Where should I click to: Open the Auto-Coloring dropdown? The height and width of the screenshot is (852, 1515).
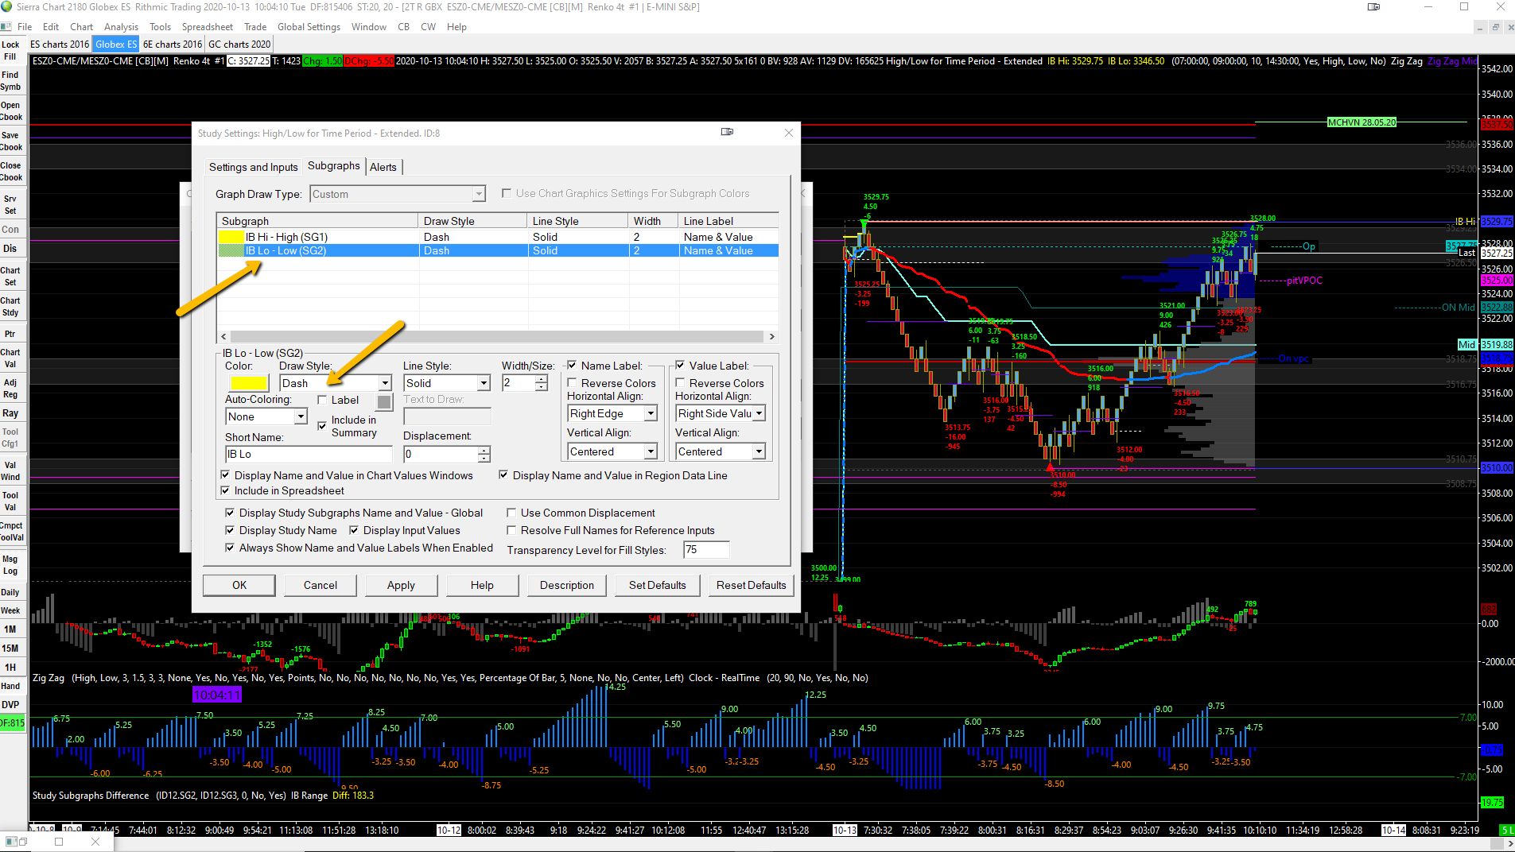tap(301, 416)
